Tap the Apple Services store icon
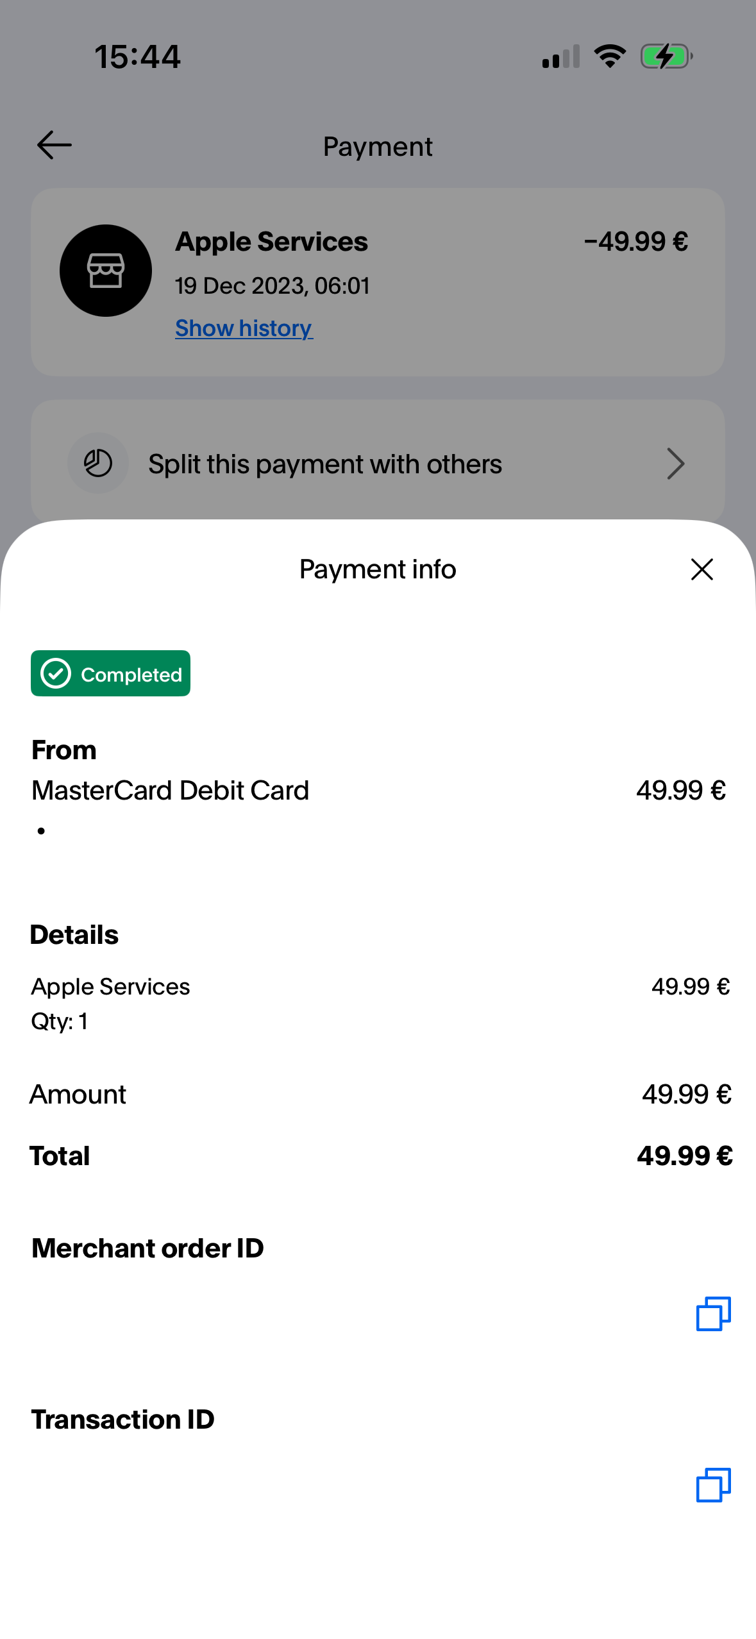Viewport: 756px width, 1639px height. coord(106,271)
